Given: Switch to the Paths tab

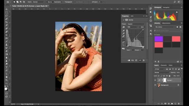Looking at the screenshot, I should (x=170, y=65).
